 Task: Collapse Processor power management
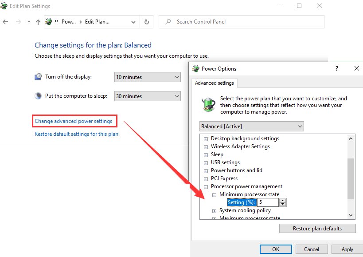pos(206,187)
